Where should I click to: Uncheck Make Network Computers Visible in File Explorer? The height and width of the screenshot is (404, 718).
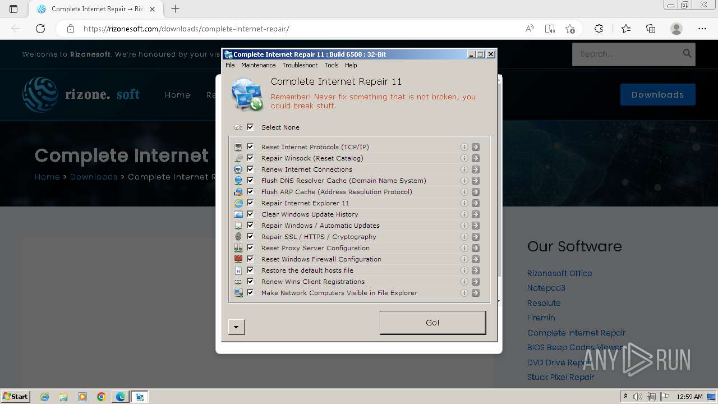pos(250,293)
